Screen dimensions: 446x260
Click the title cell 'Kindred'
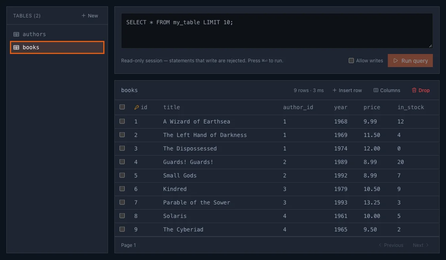click(175, 189)
